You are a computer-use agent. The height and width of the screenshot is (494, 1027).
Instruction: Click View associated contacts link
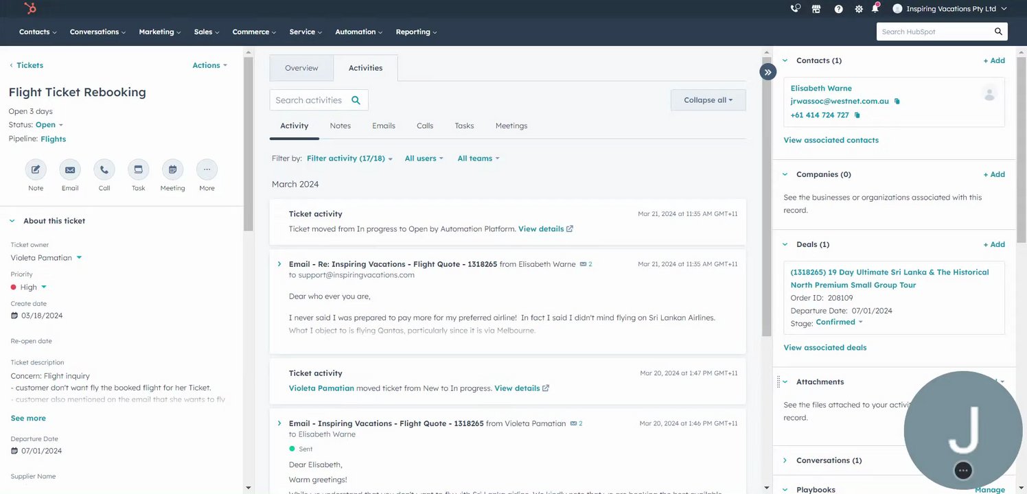[x=831, y=140]
